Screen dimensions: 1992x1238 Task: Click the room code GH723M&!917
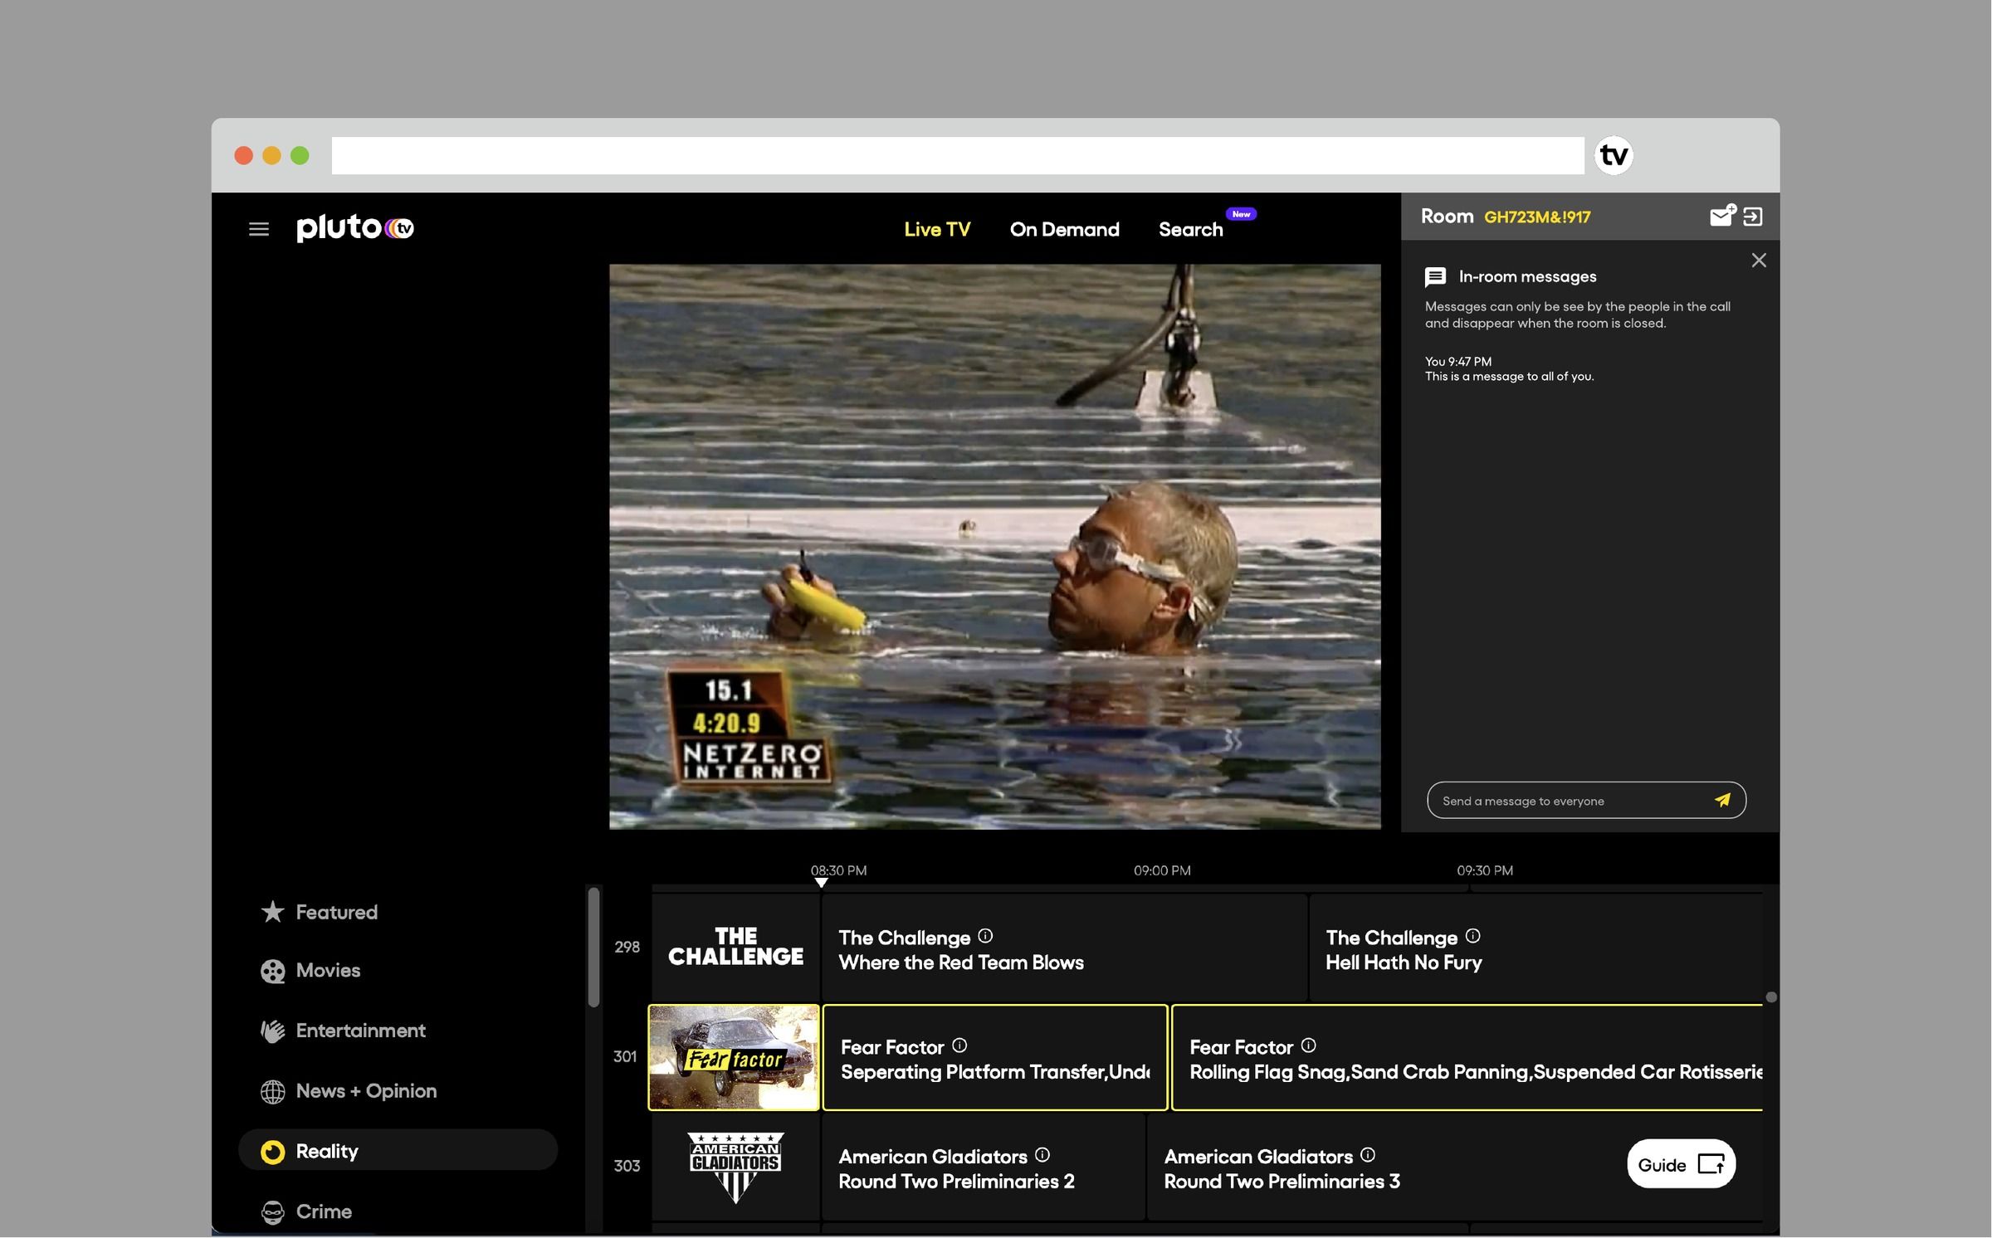[1537, 217]
